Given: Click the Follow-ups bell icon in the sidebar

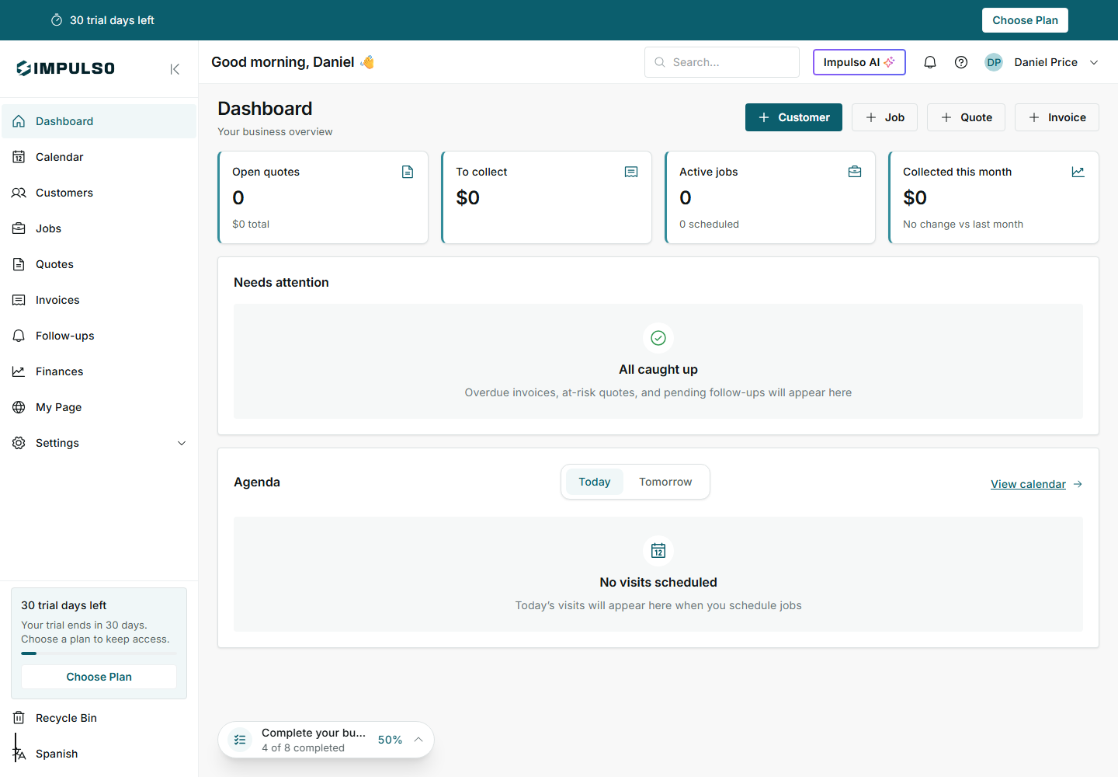Looking at the screenshot, I should (19, 336).
